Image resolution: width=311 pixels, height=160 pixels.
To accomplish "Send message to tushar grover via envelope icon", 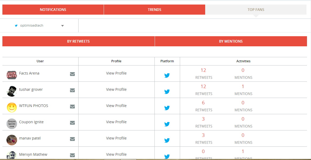I will pos(72,90).
